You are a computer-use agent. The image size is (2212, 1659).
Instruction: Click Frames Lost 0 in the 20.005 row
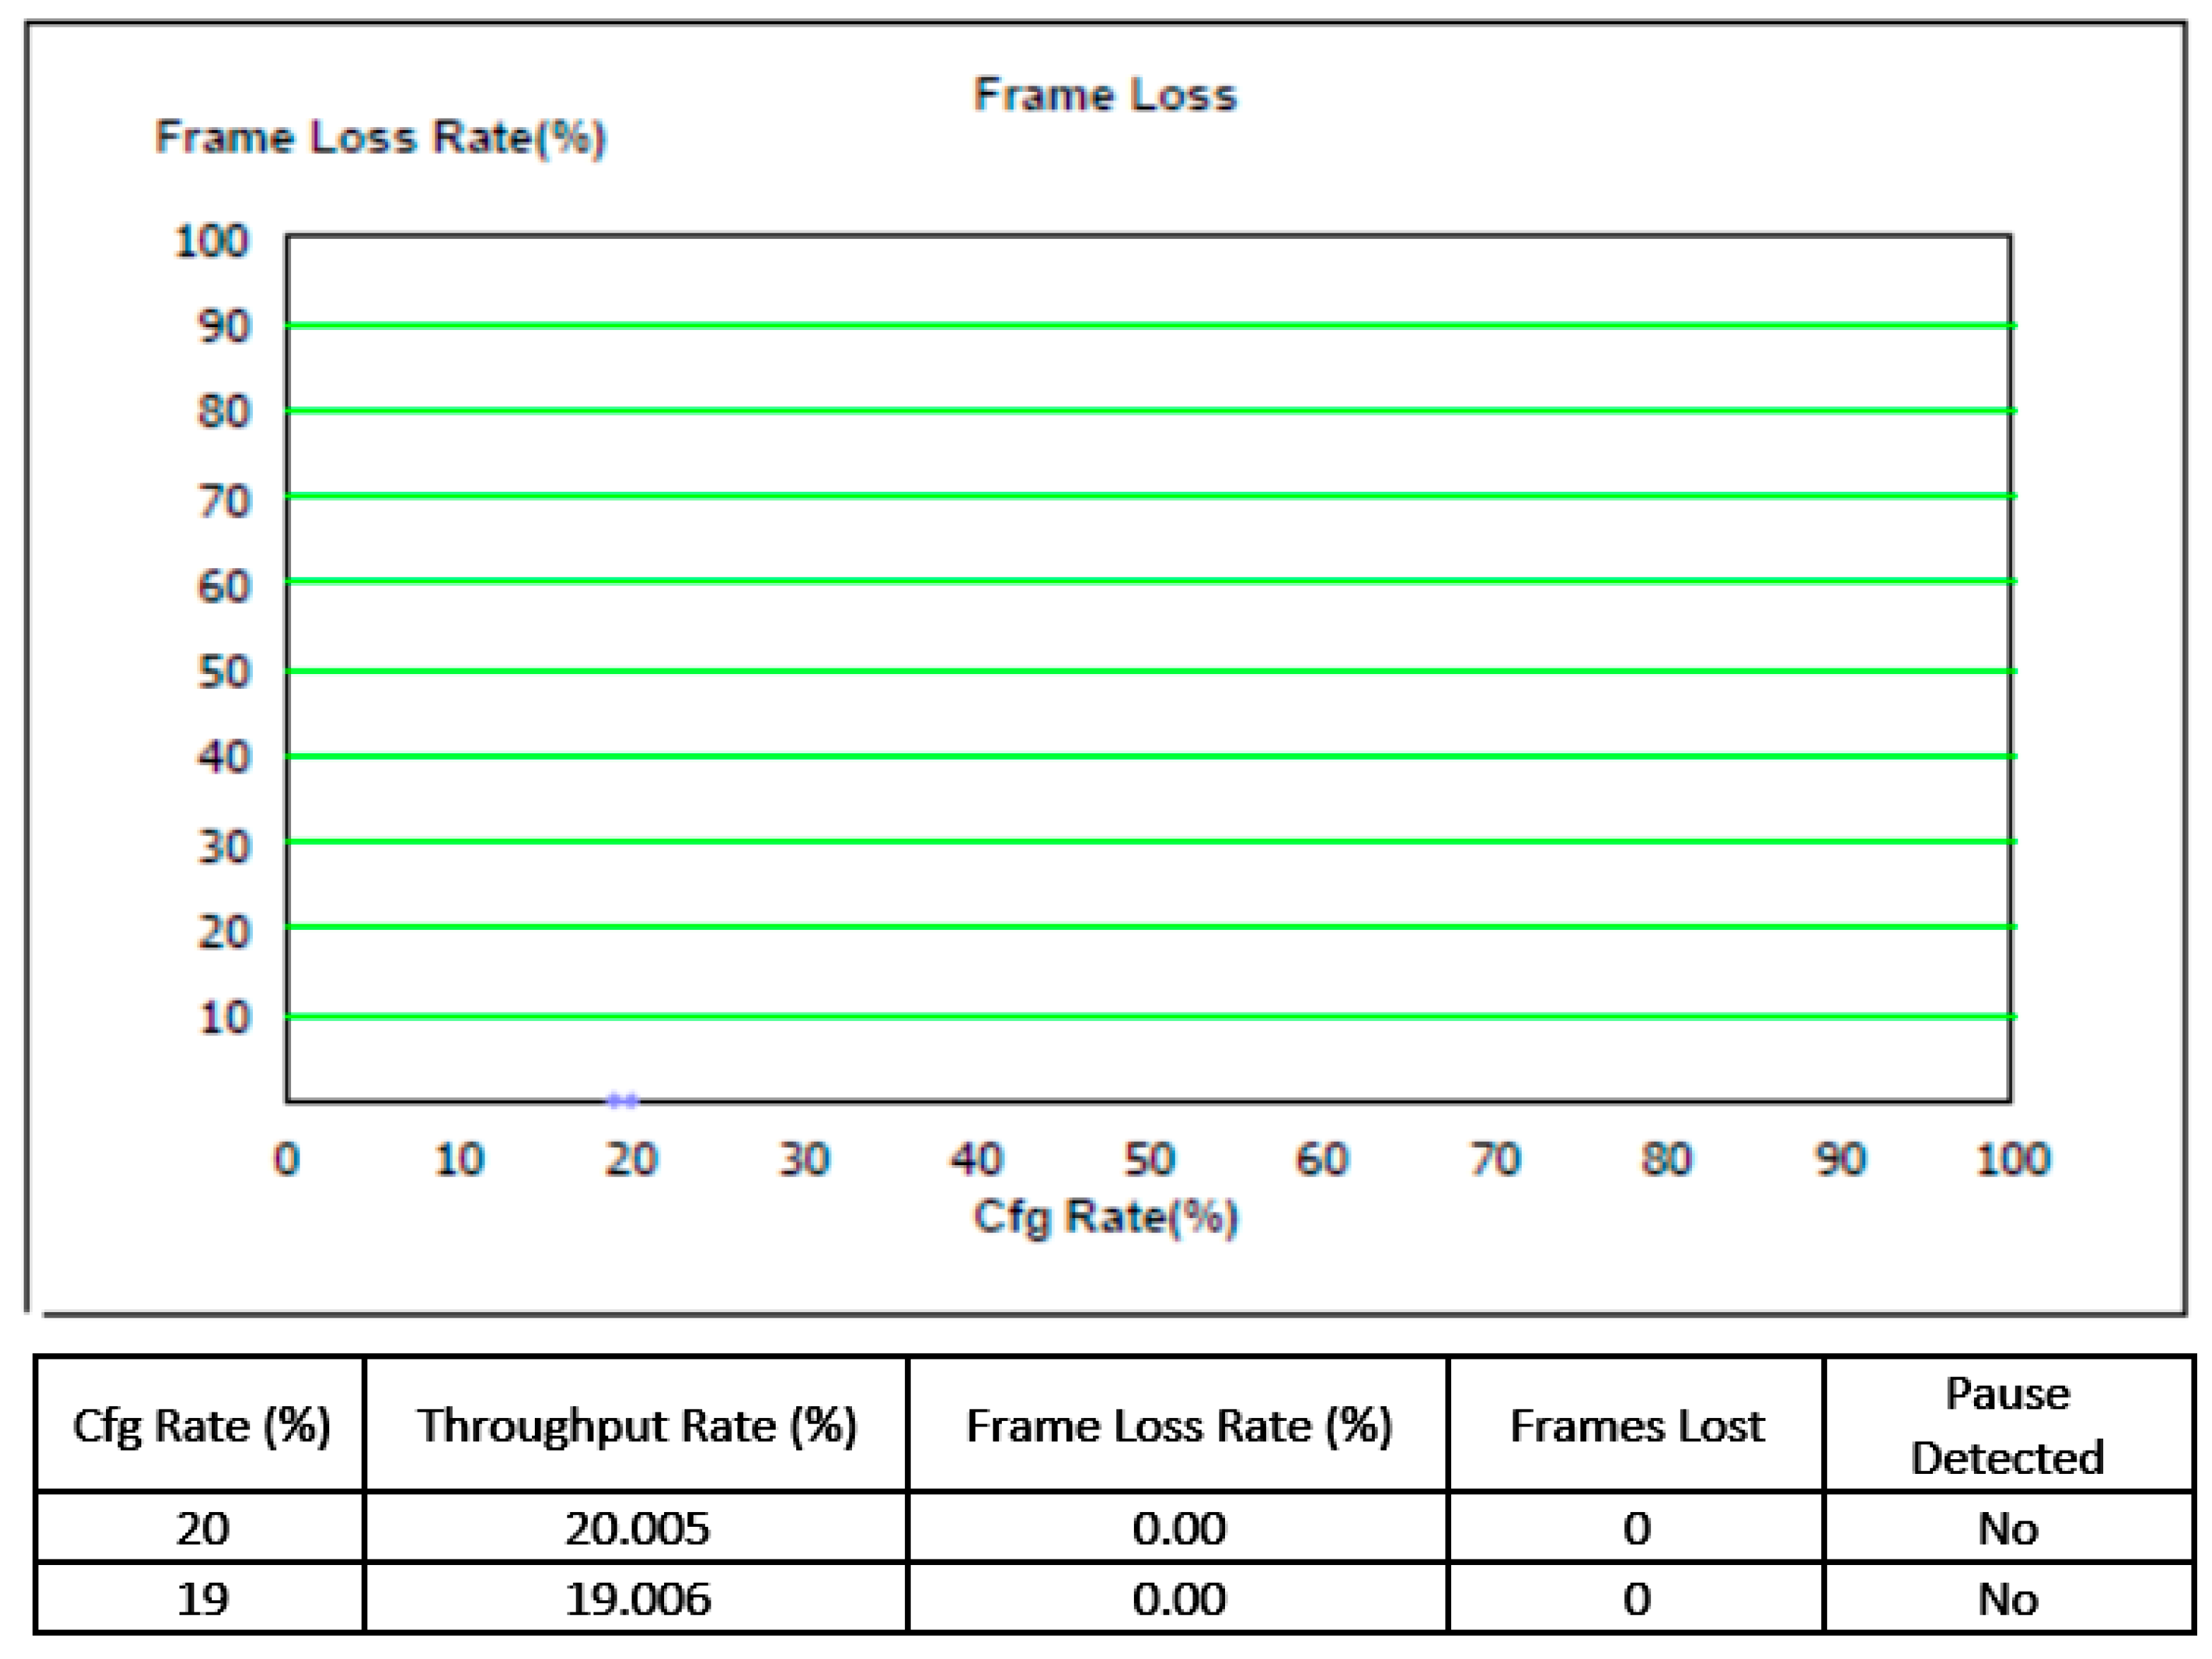[x=1637, y=1528]
